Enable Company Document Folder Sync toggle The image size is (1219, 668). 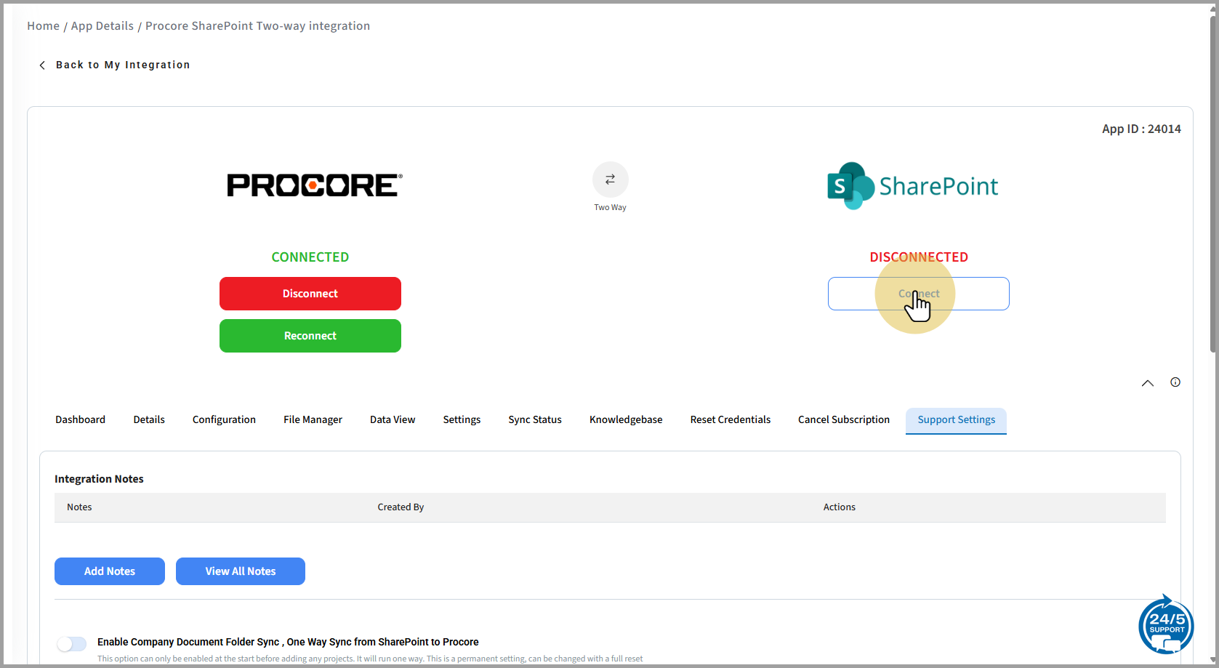pos(72,644)
